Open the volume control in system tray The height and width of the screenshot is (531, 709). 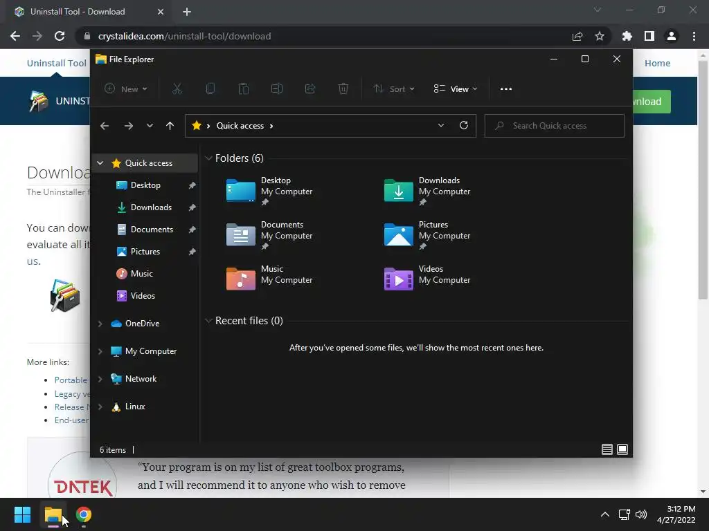point(641,514)
